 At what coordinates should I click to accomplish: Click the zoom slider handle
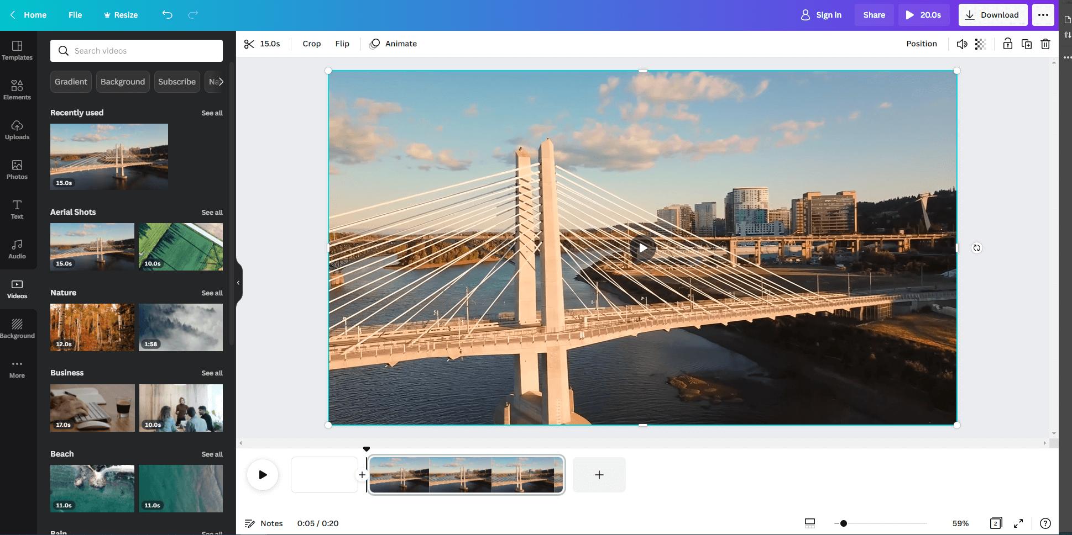coord(843,523)
